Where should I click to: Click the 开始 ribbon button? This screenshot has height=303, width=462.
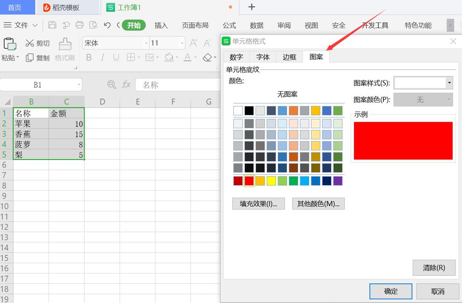point(134,25)
